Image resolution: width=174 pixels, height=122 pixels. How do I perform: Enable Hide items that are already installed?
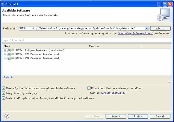tap(89, 88)
